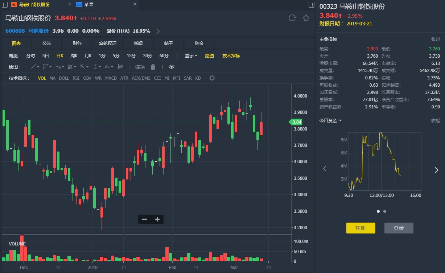Zoom in chart with plus button
The image size is (445, 273).
click(157, 219)
